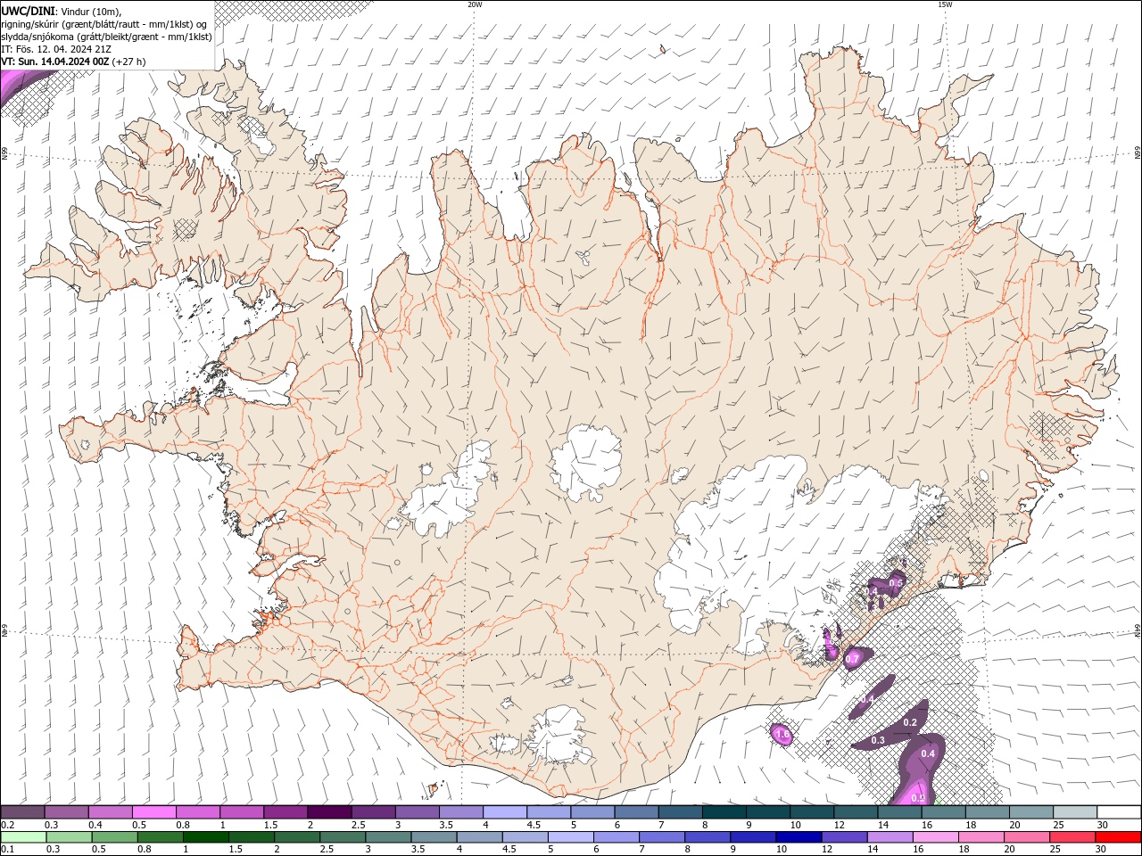Choose the bright pink 0.5 mm snow swatch
1142x856 pixels.
pyautogui.click(x=154, y=812)
